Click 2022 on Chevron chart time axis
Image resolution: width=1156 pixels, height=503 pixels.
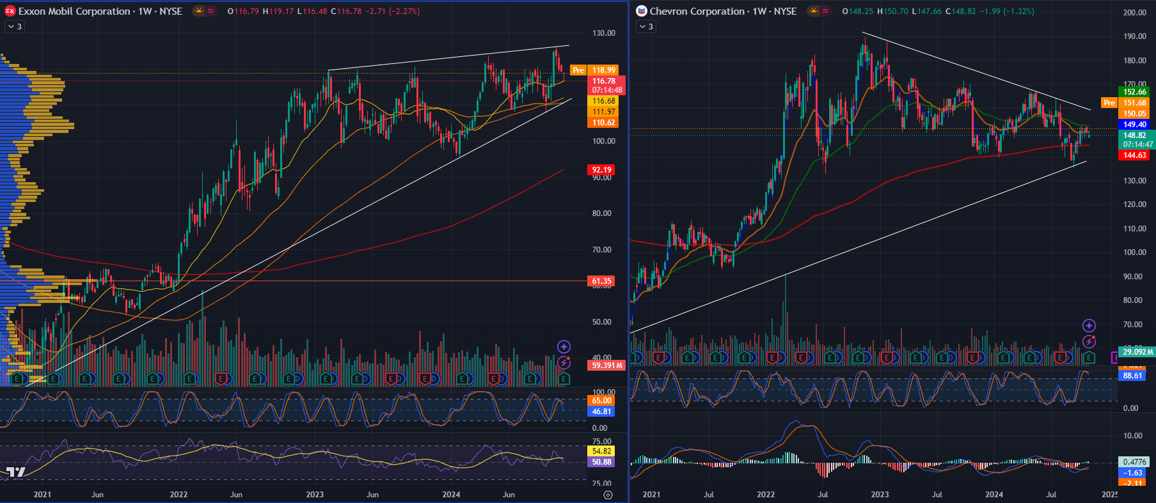tap(766, 495)
